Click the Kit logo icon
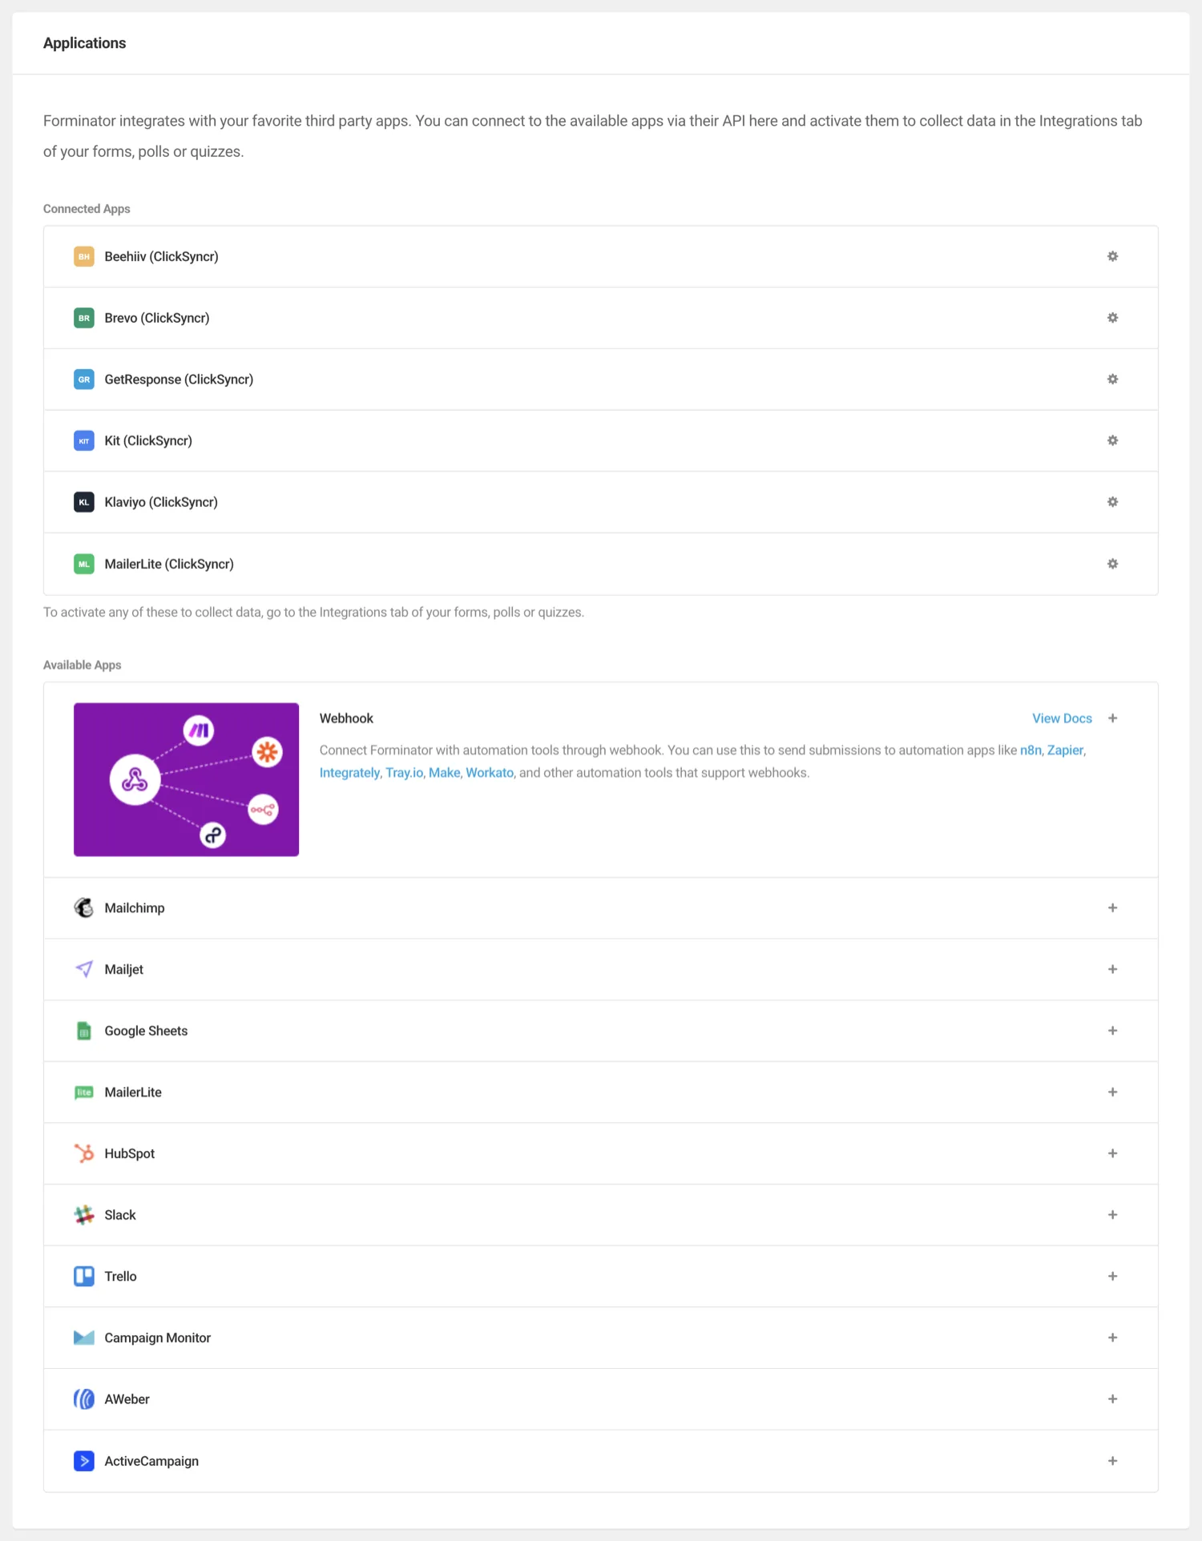Viewport: 1202px width, 1541px height. point(84,441)
